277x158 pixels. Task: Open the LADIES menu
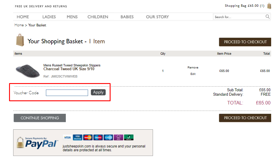pos(49,17)
